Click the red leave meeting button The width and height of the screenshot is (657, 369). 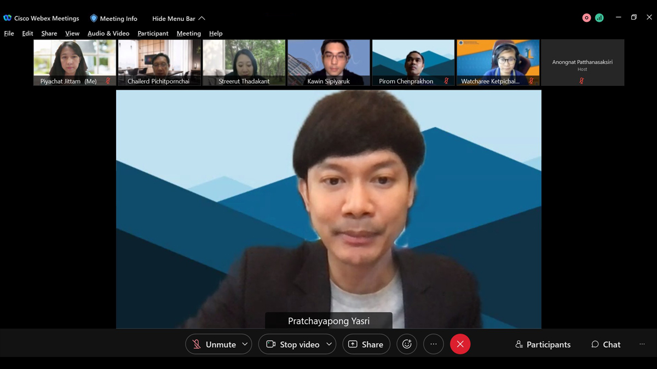460,344
